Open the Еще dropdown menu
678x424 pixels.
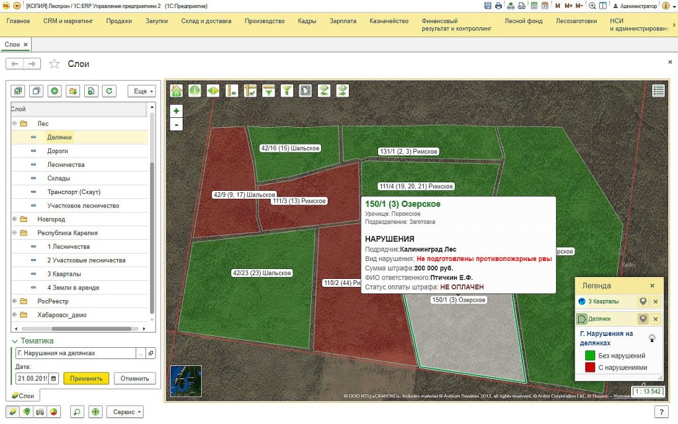(x=142, y=91)
